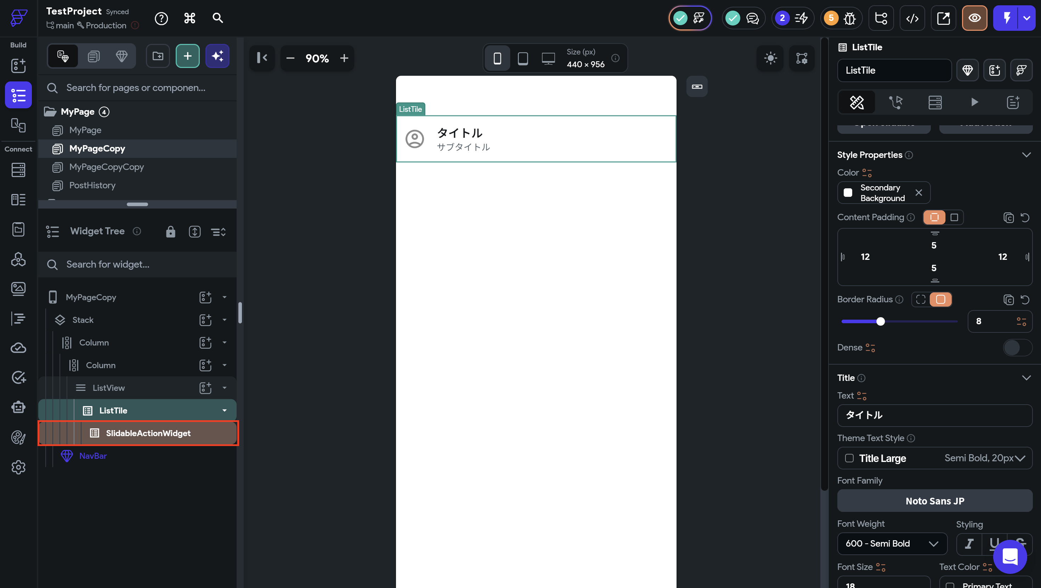Open the debug bug issues icon
The height and width of the screenshot is (588, 1041).
(x=849, y=18)
